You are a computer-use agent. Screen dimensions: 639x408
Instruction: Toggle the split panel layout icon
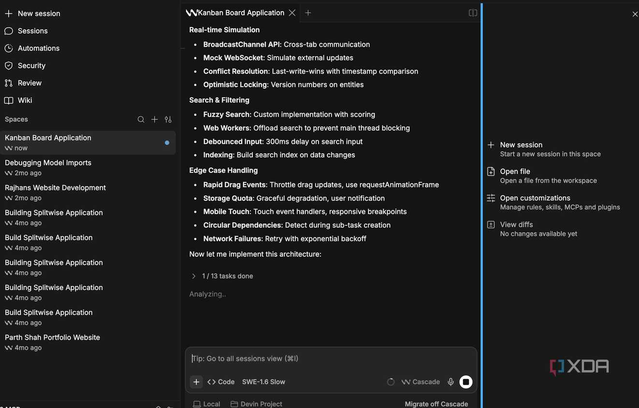[473, 13]
